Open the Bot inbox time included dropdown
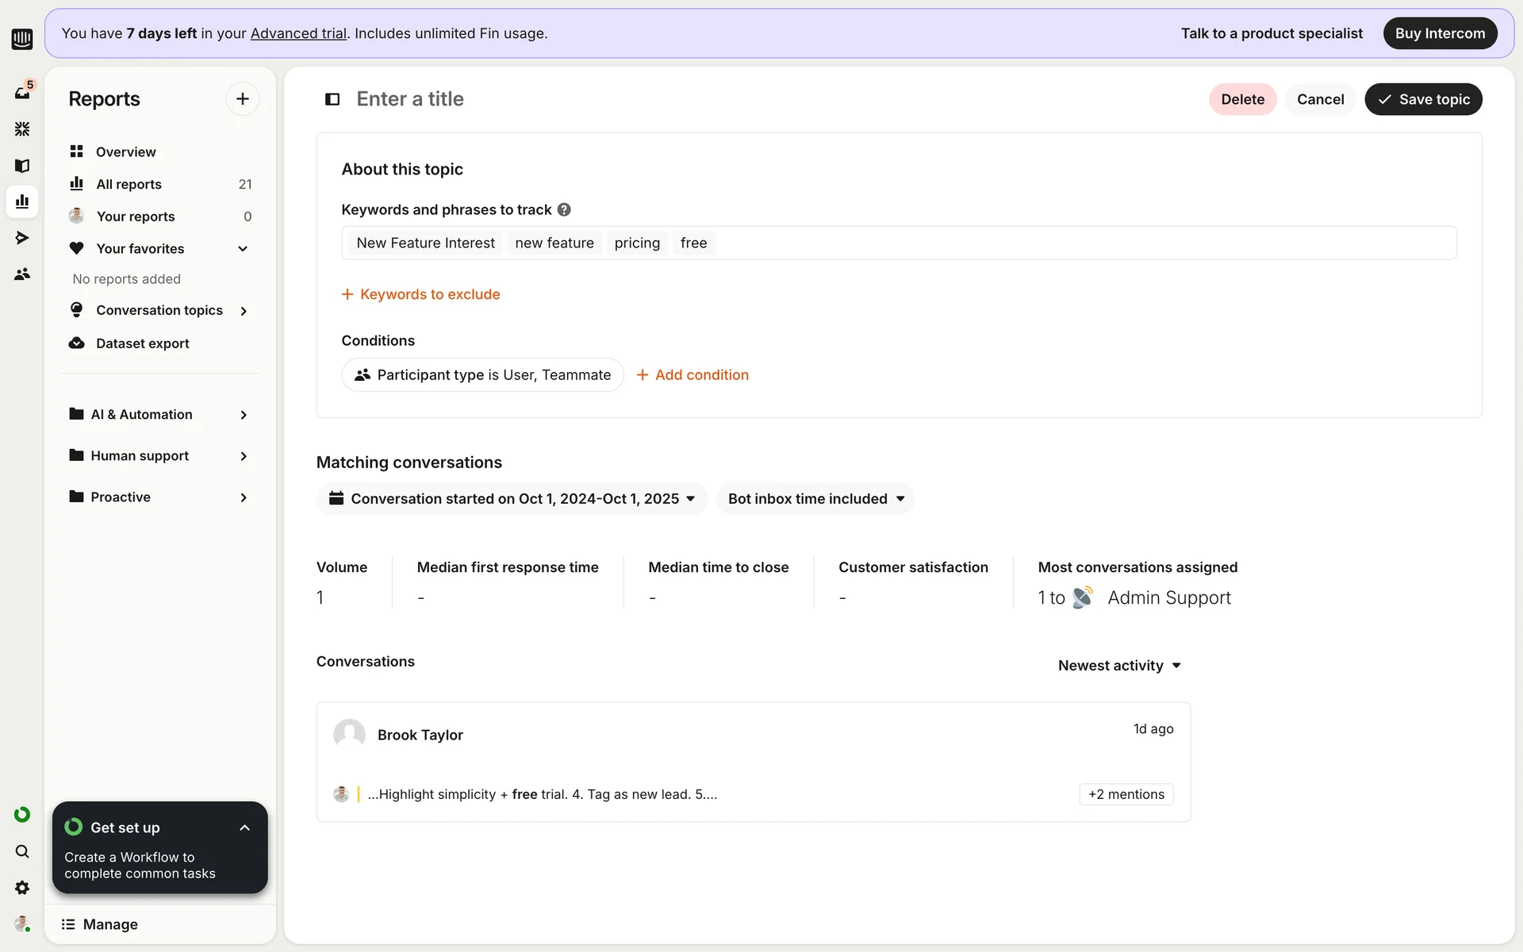The width and height of the screenshot is (1523, 952). point(815,499)
